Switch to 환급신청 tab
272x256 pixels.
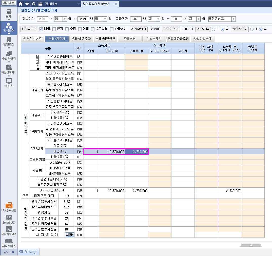[130, 39]
